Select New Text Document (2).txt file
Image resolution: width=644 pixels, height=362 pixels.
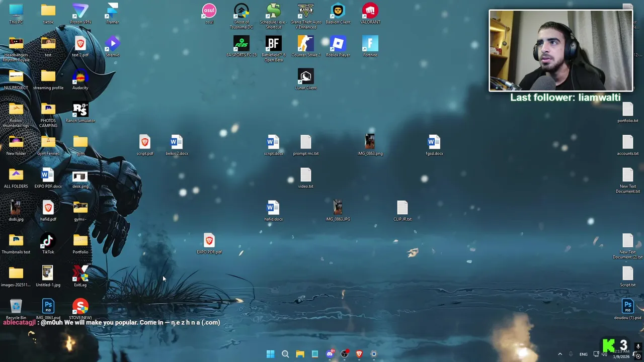628,246
